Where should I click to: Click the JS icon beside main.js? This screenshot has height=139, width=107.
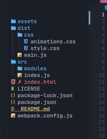coord(20,55)
